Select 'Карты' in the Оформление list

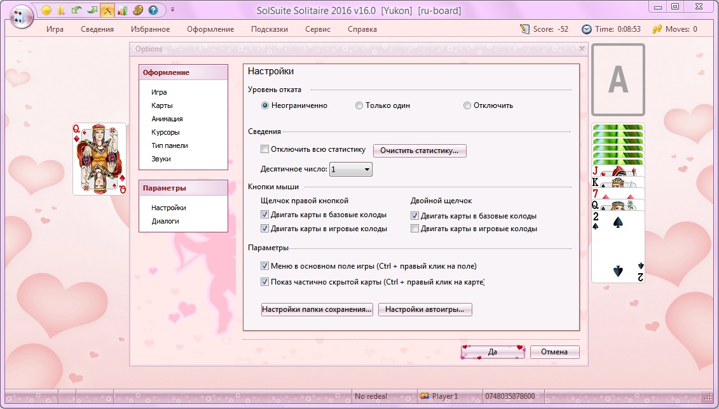point(161,105)
